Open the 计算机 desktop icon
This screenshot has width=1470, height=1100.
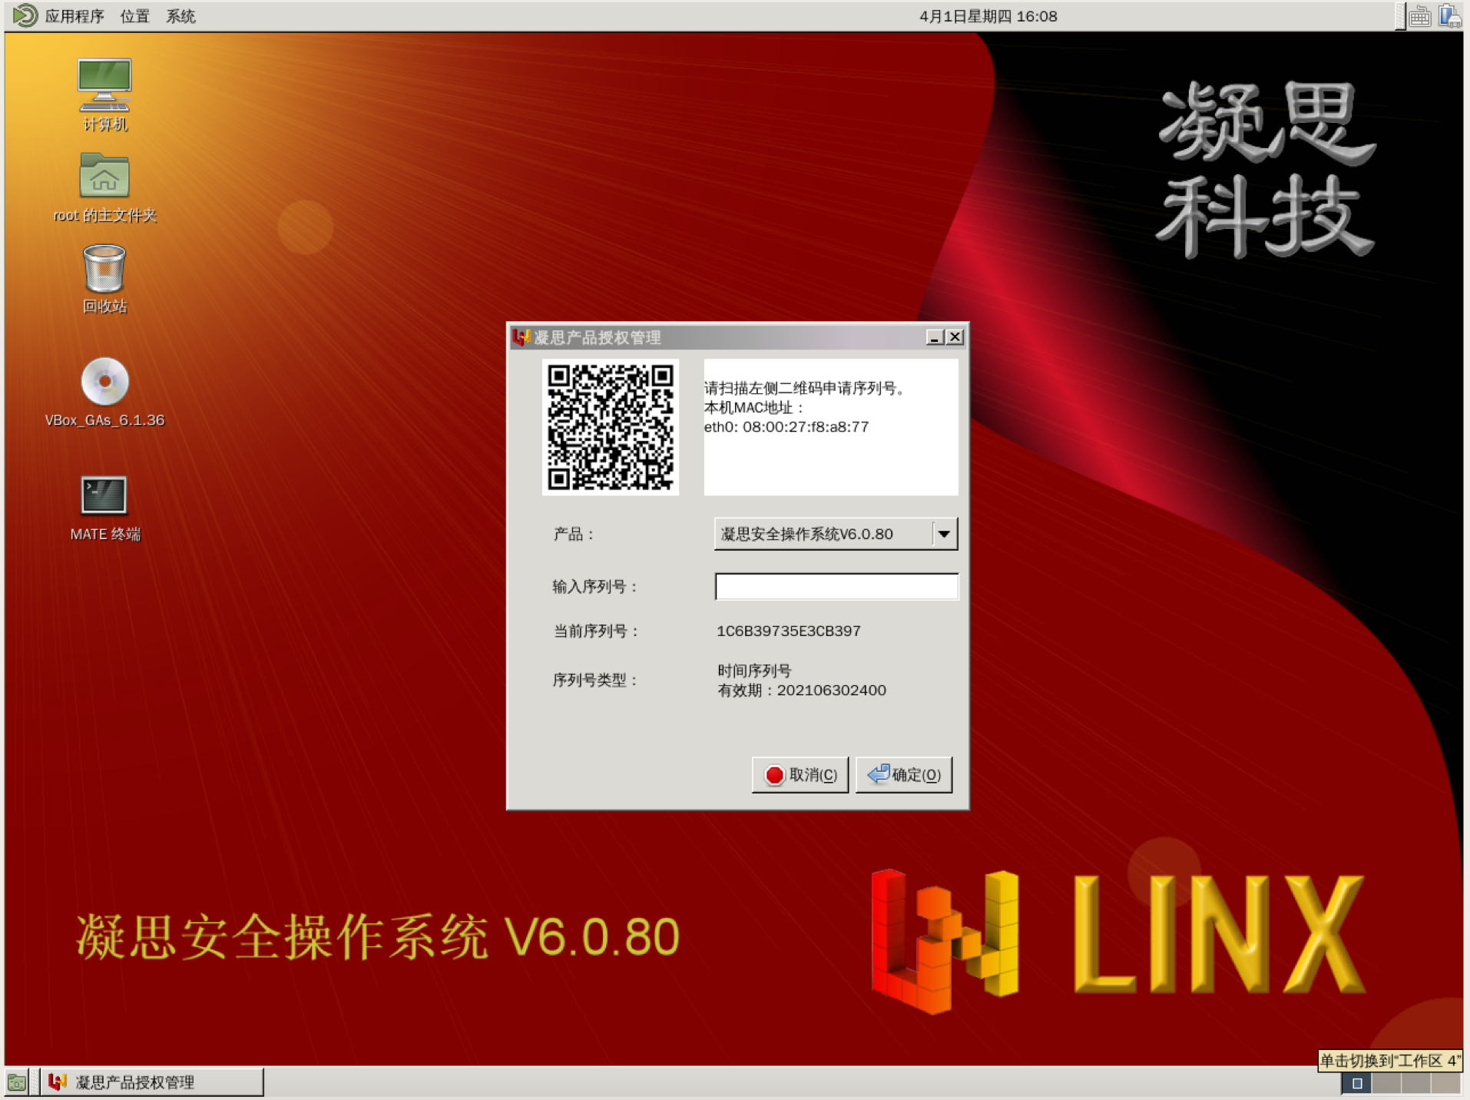click(x=104, y=95)
